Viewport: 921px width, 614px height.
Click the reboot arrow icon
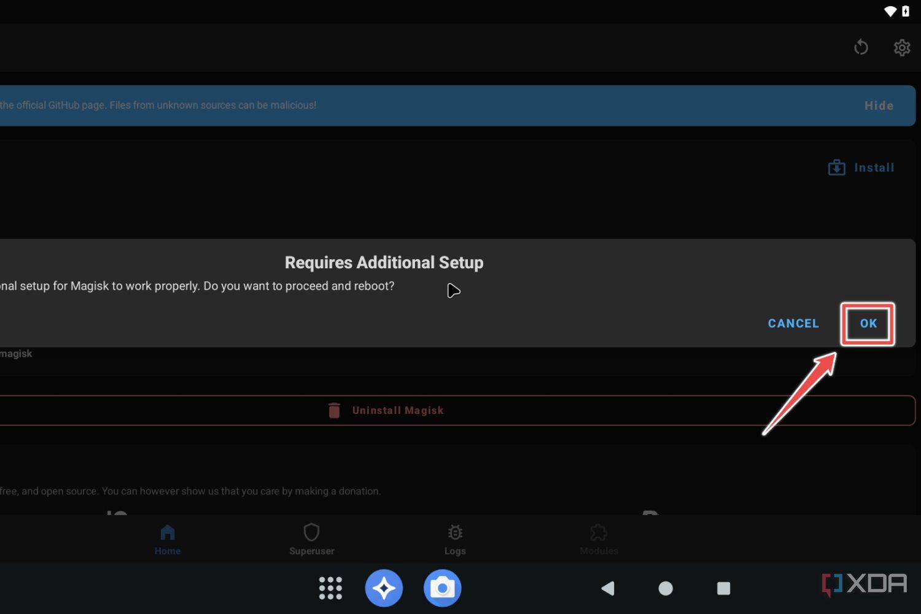point(861,47)
